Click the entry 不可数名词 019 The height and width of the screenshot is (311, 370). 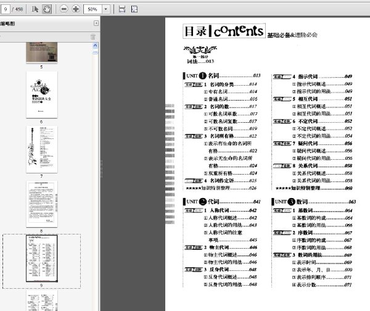click(231, 129)
